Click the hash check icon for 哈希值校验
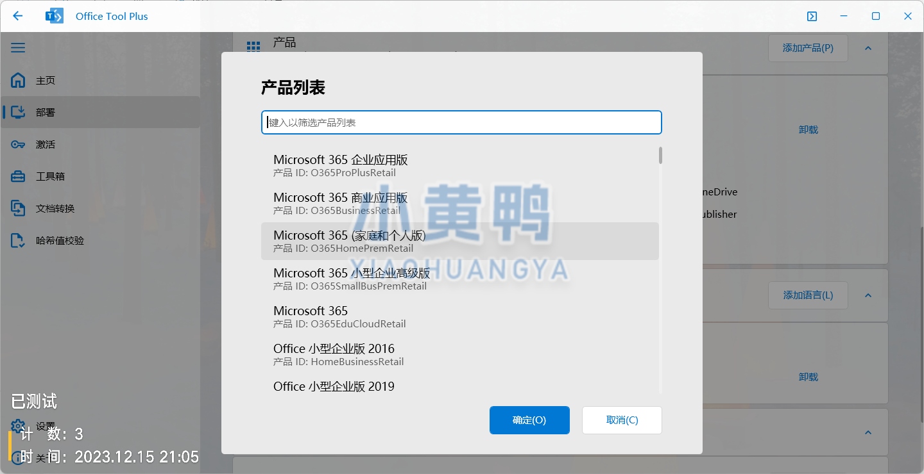Viewport: 924px width, 474px height. coord(18,240)
